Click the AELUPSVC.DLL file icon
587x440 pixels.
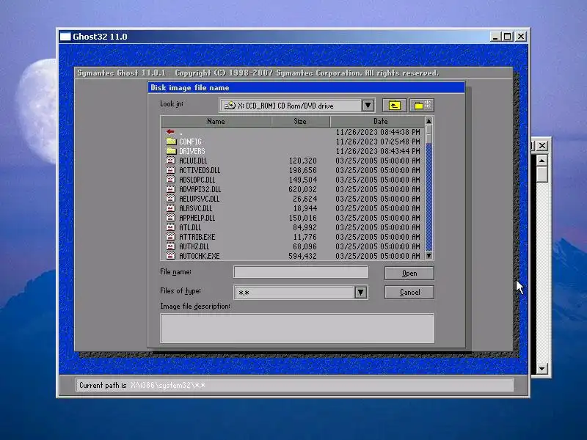pos(171,199)
